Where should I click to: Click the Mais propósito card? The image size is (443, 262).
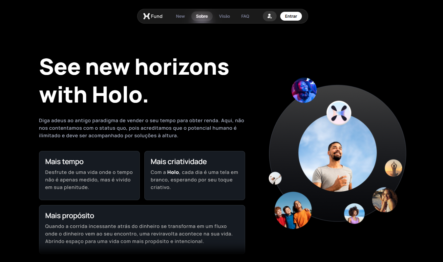pyautogui.click(x=142, y=229)
